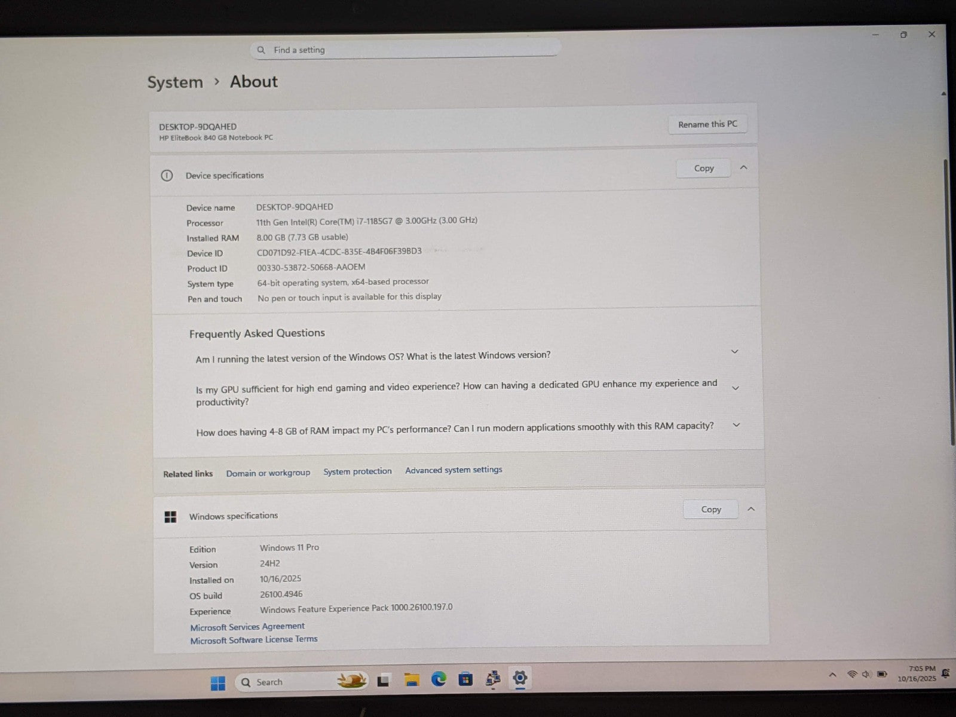The image size is (956, 717).
Task: Expand the 4-8 GB RAM FAQ
Action: pos(736,425)
